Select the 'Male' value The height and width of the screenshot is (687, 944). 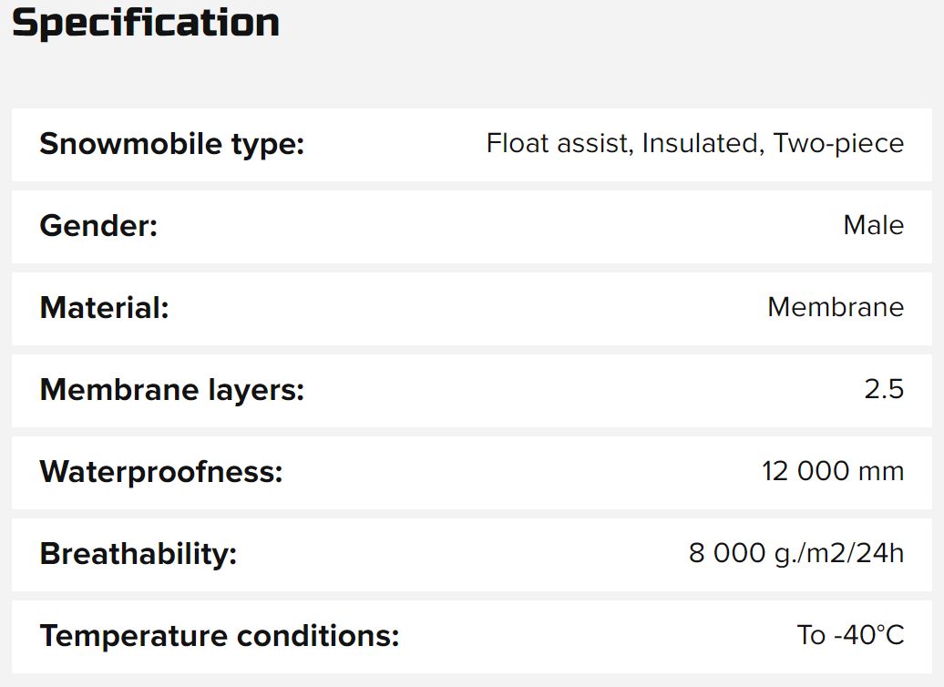coord(873,226)
